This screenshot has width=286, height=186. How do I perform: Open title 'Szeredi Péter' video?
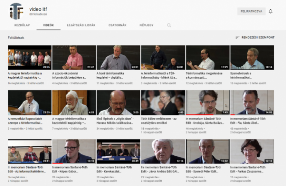click(x=204, y=169)
